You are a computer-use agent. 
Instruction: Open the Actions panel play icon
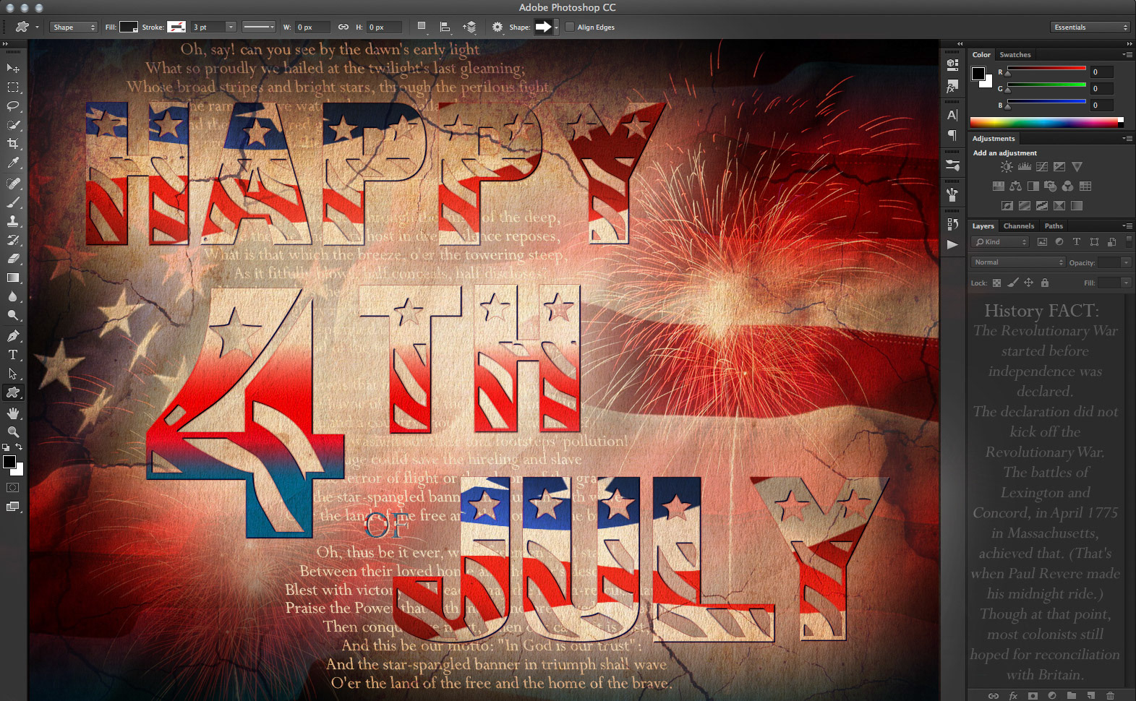coord(952,244)
